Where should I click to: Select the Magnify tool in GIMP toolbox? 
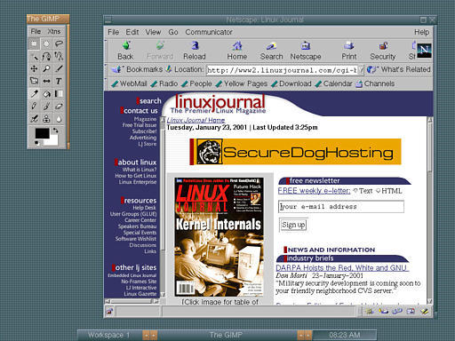click(x=46, y=68)
